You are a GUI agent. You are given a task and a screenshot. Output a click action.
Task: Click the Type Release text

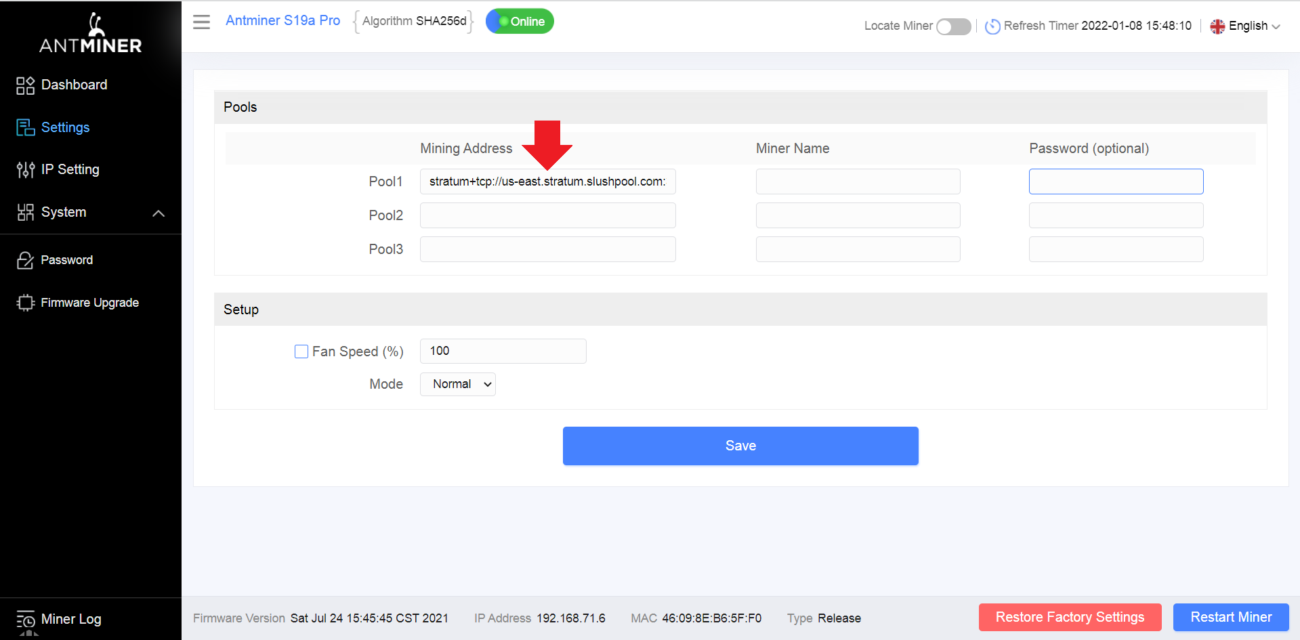pyautogui.click(x=824, y=618)
